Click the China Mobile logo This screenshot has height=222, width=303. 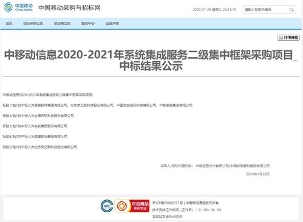(18, 7)
